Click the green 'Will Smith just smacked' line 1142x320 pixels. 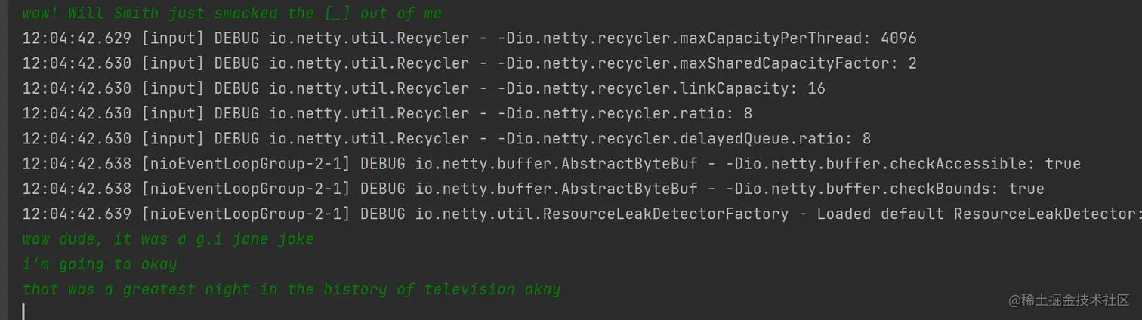tap(231, 13)
